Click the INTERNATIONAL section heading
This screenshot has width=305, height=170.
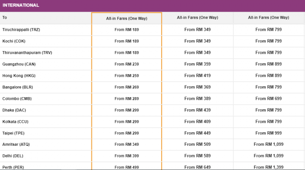tap(21, 5)
